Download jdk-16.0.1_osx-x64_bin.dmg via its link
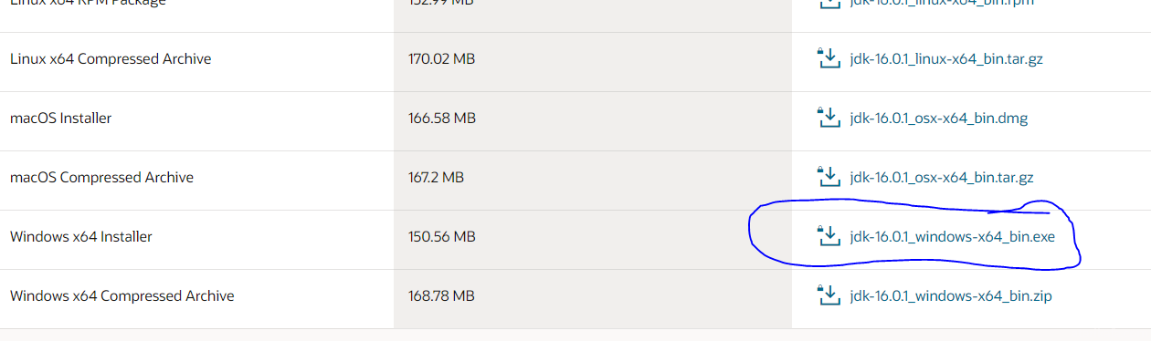The height and width of the screenshot is (341, 1151). (939, 119)
